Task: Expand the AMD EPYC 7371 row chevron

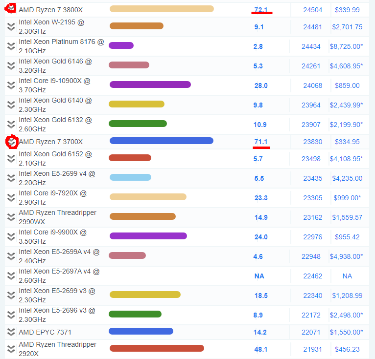Action: click(11, 332)
